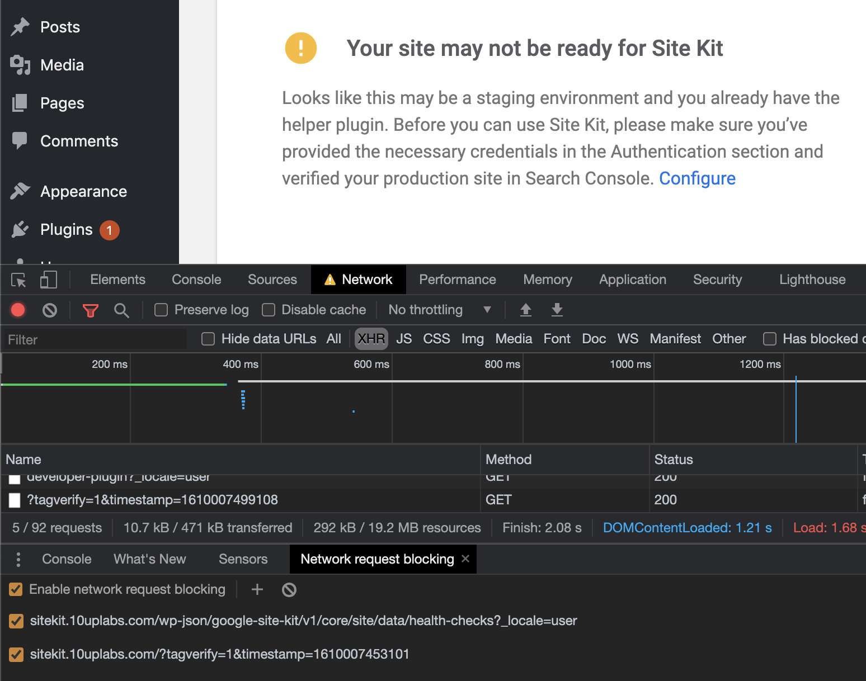The width and height of the screenshot is (866, 681).
Task: Open the No throttling dropdown
Action: [440, 310]
